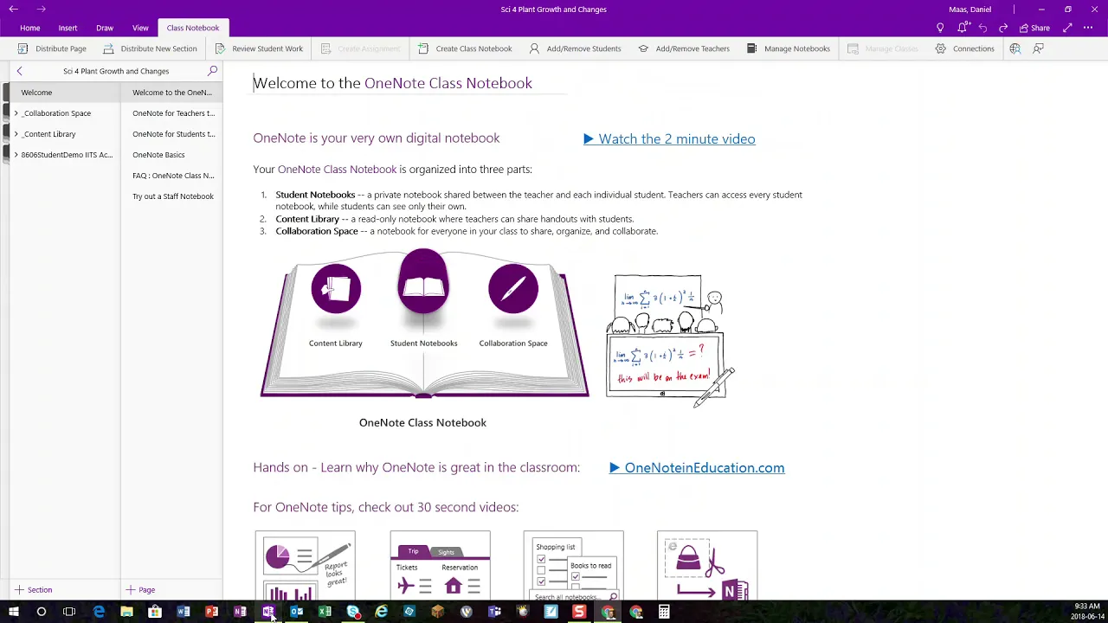Open the OneNote Basics page
This screenshot has height=623, width=1108.
[172, 155]
